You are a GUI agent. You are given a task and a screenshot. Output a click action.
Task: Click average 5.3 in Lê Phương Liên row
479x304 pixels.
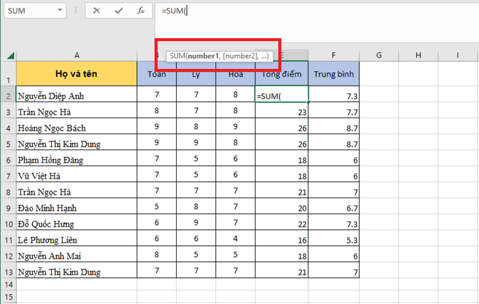pyautogui.click(x=334, y=237)
